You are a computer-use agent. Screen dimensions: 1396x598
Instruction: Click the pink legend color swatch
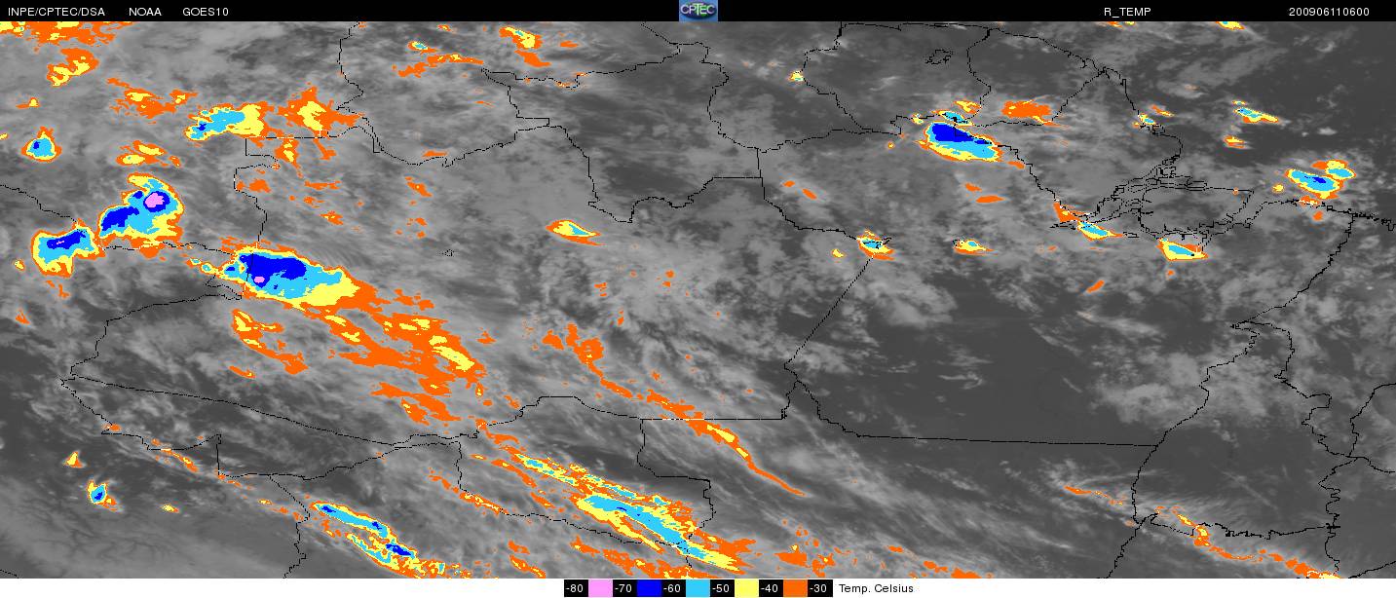coord(600,588)
